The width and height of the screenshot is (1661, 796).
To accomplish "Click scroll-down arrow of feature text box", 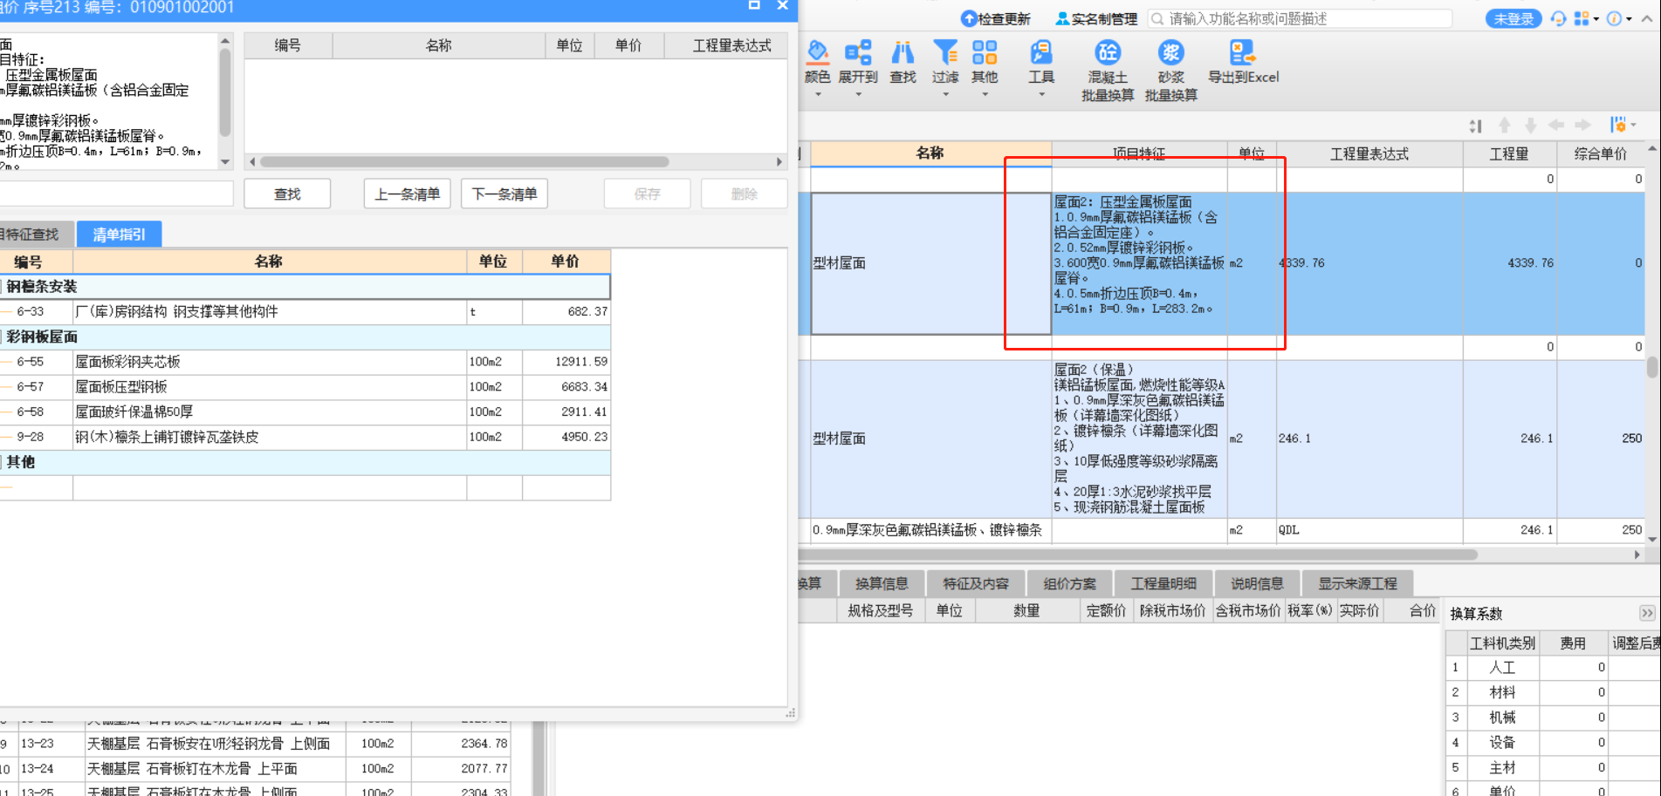I will click(x=225, y=162).
